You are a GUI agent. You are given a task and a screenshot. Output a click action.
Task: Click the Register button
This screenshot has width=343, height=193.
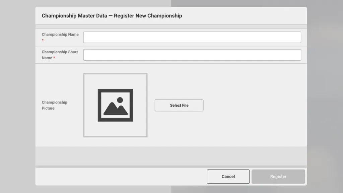click(x=278, y=176)
